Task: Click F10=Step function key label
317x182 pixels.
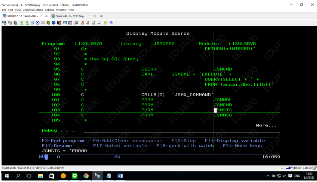Action: (x=183, y=141)
